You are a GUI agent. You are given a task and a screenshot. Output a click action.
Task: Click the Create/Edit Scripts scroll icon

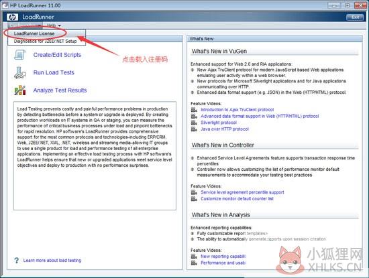point(19,55)
